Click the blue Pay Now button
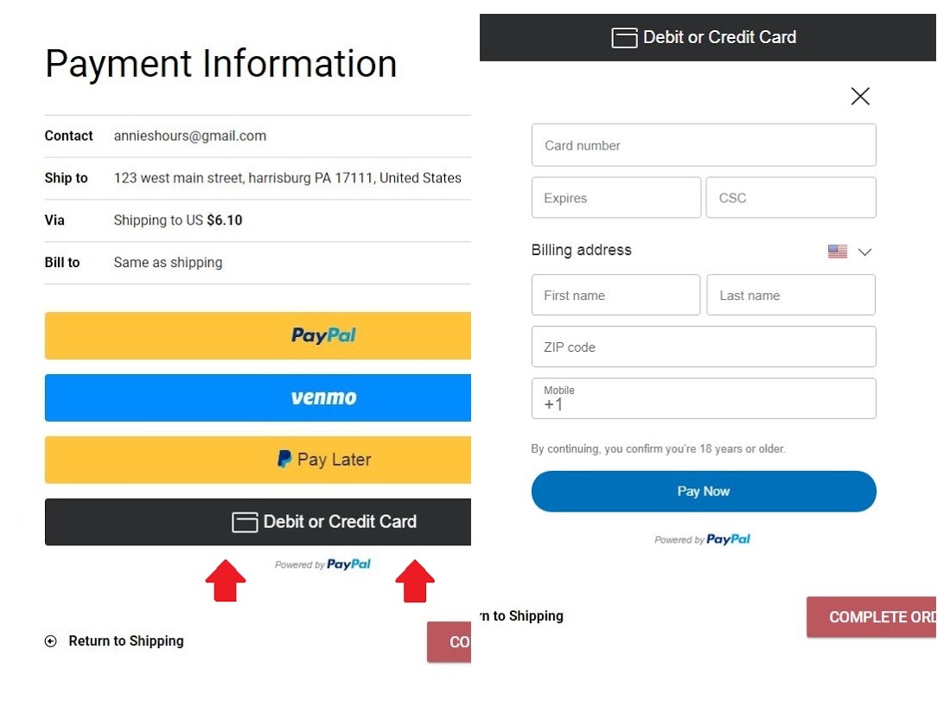Viewport: 950px width, 713px height. click(x=704, y=491)
